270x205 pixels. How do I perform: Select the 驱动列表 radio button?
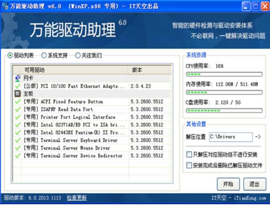click(10, 56)
